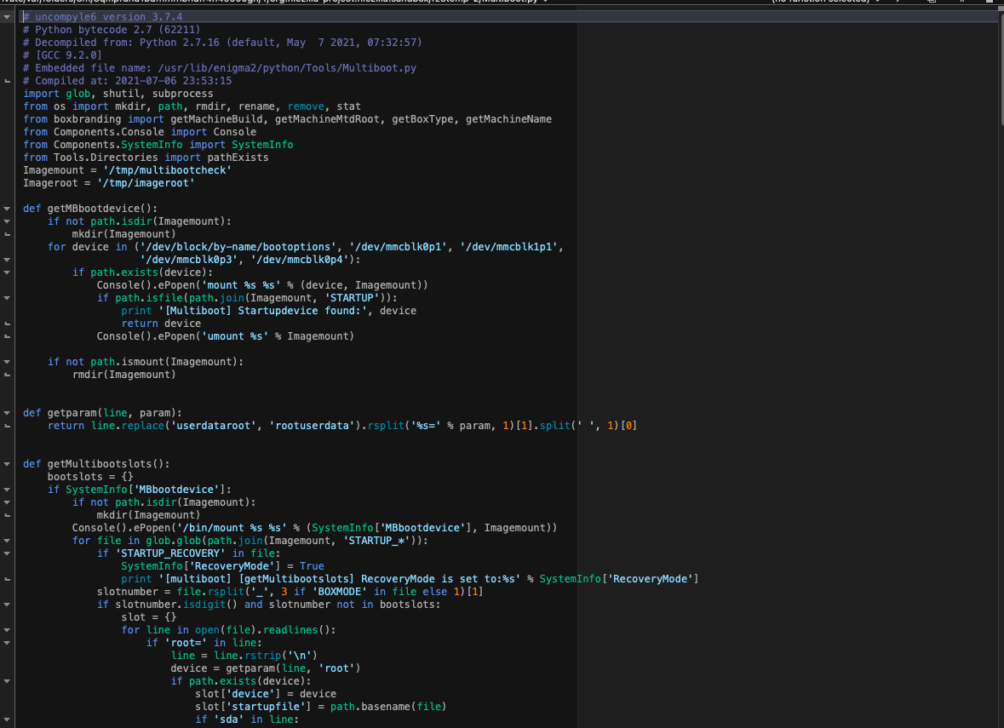Fold the 'for line in open(file)' loop
The width and height of the screenshot is (1004, 728).
pos(8,630)
